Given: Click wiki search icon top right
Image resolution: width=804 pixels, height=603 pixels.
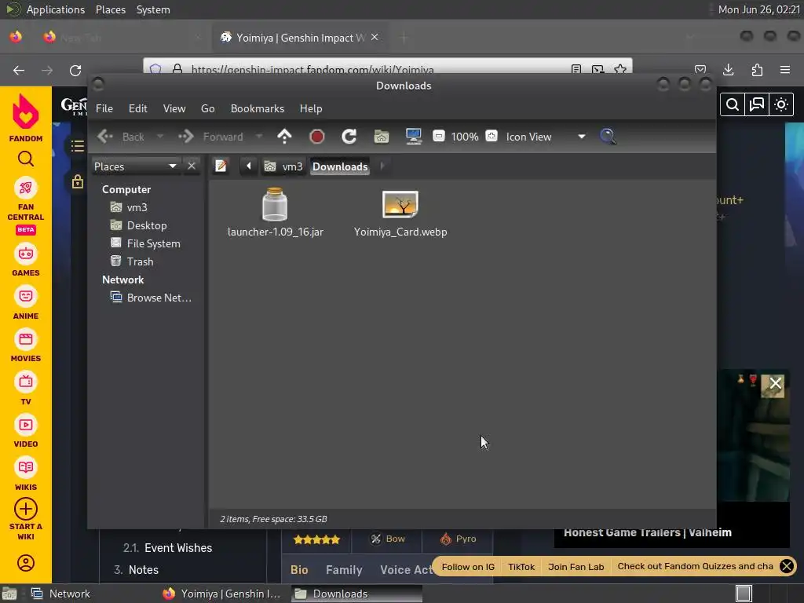Looking at the screenshot, I should pos(733,104).
